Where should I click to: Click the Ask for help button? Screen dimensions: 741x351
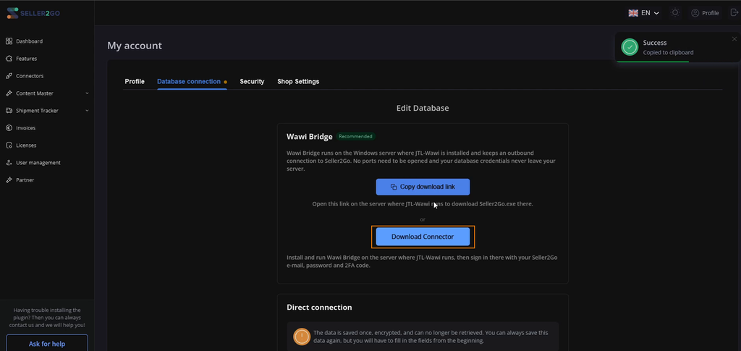pos(47,344)
